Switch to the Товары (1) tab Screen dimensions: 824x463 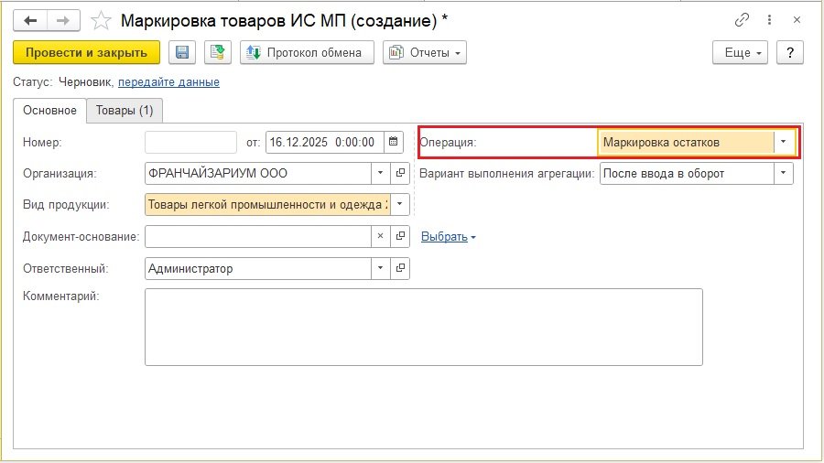[x=124, y=111]
